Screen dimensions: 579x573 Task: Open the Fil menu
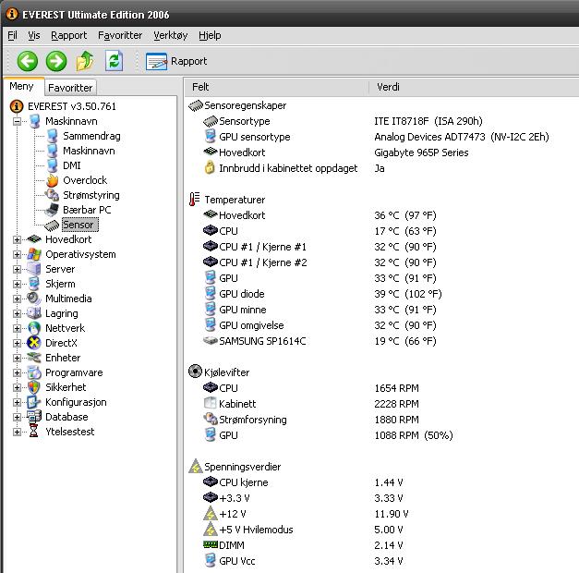(12, 35)
